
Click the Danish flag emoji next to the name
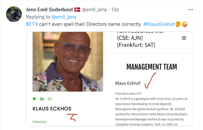(x=77, y=10)
